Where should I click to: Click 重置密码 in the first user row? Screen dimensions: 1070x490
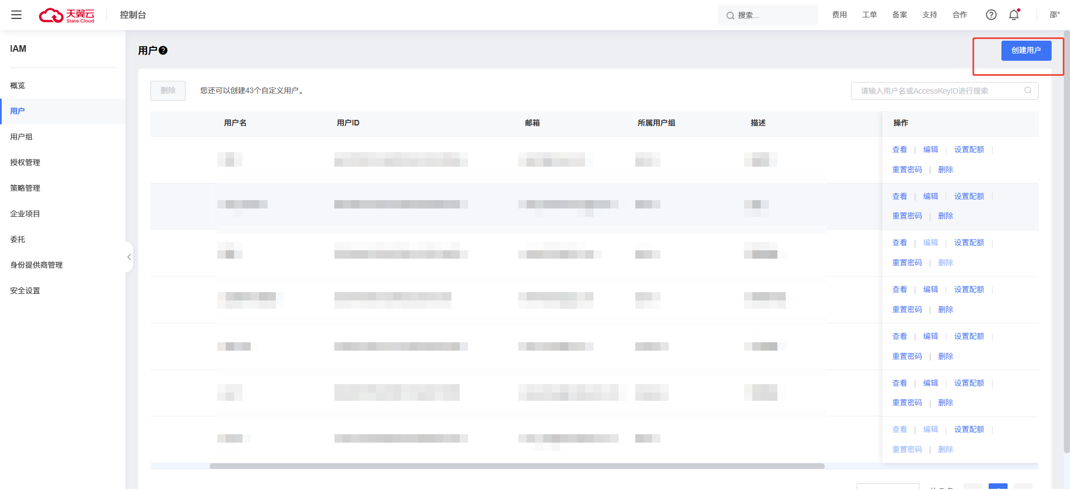click(907, 169)
